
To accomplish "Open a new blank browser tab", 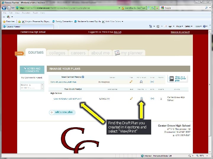I will pyautogui.click(x=56, y=27).
